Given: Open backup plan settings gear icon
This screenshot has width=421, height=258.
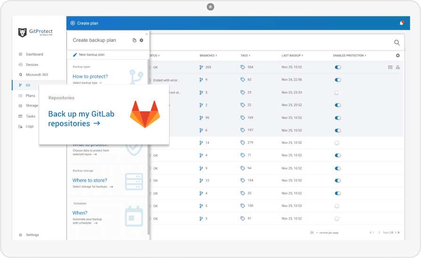Looking at the screenshot, I should point(141,40).
